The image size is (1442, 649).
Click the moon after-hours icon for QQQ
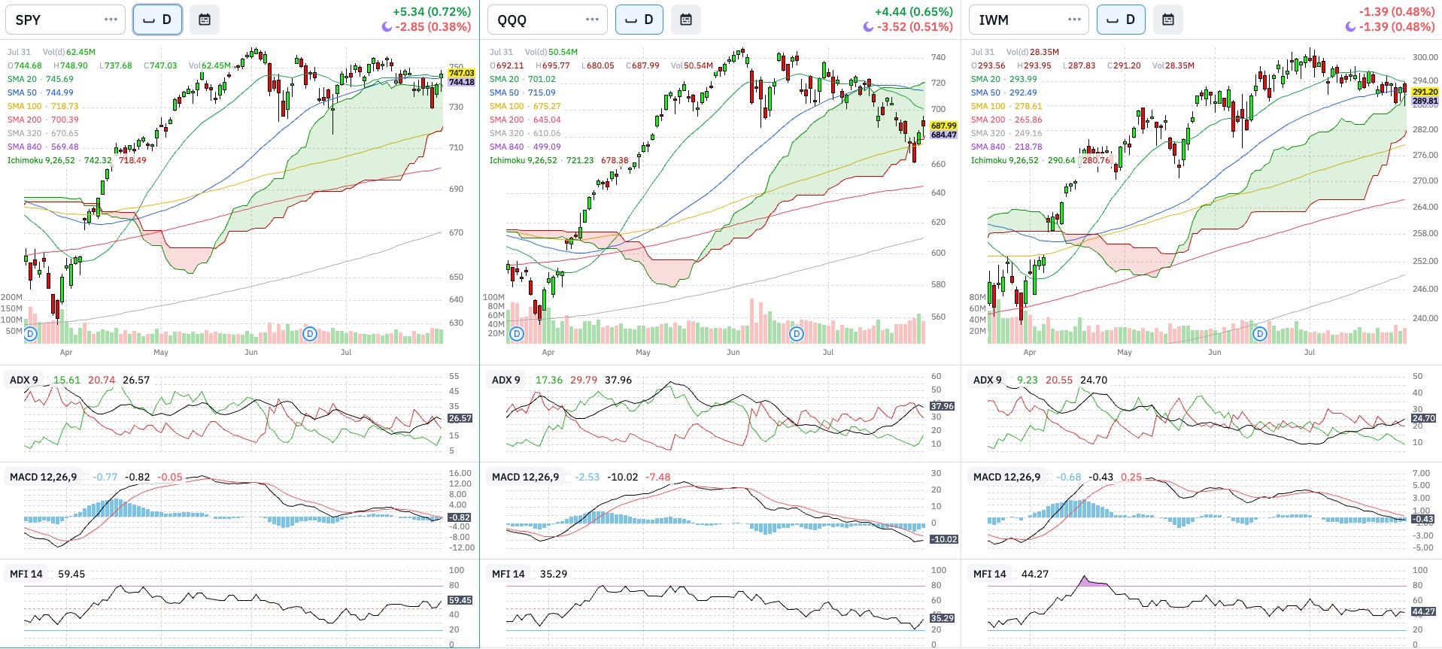[x=868, y=27]
